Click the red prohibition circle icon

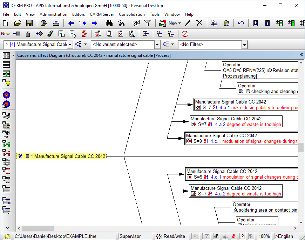185,34
